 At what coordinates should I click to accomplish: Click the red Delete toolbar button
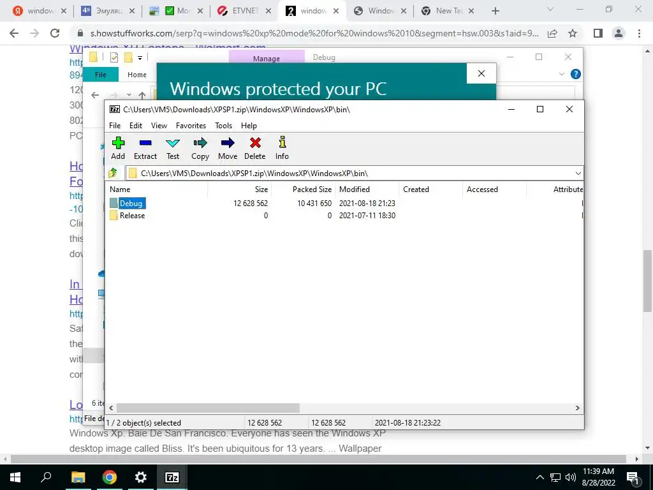(x=255, y=148)
